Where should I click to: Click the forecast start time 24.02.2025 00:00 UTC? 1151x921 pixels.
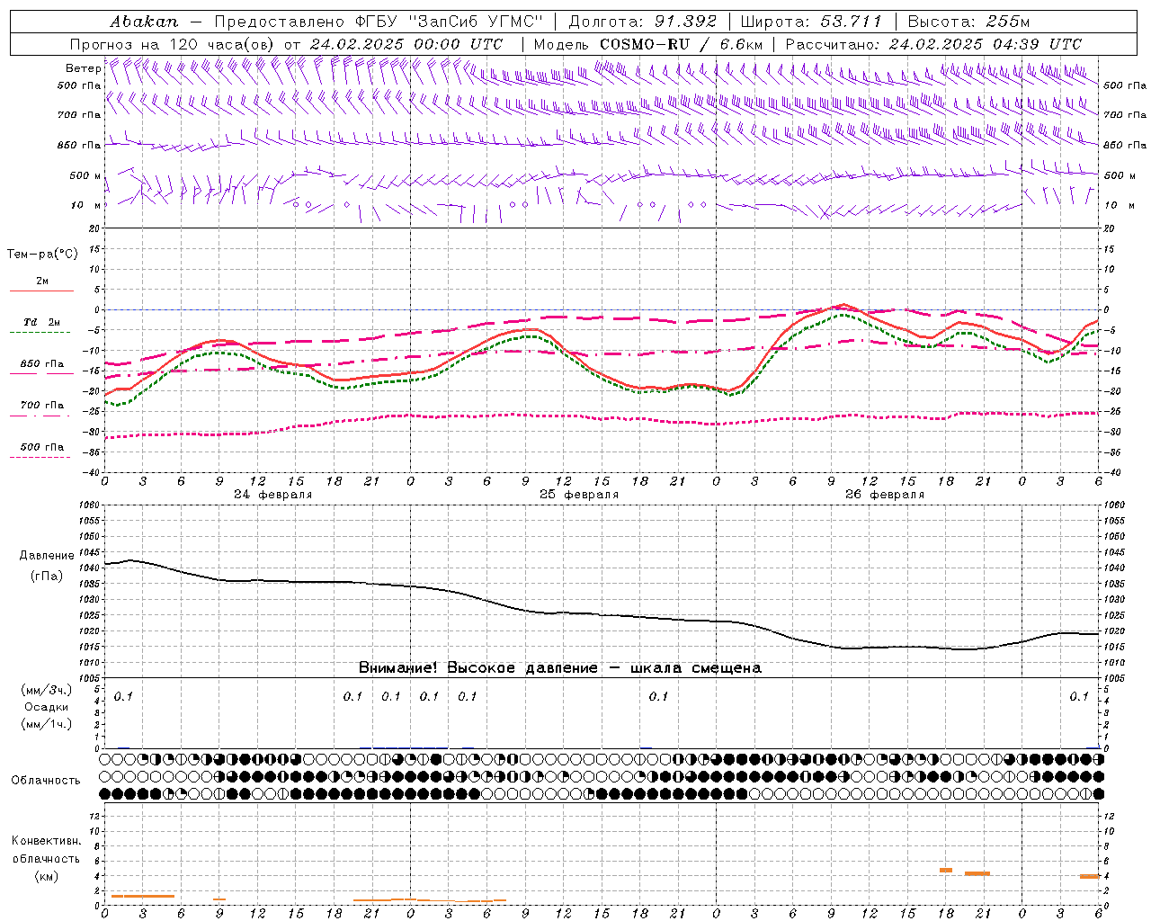[x=406, y=44]
